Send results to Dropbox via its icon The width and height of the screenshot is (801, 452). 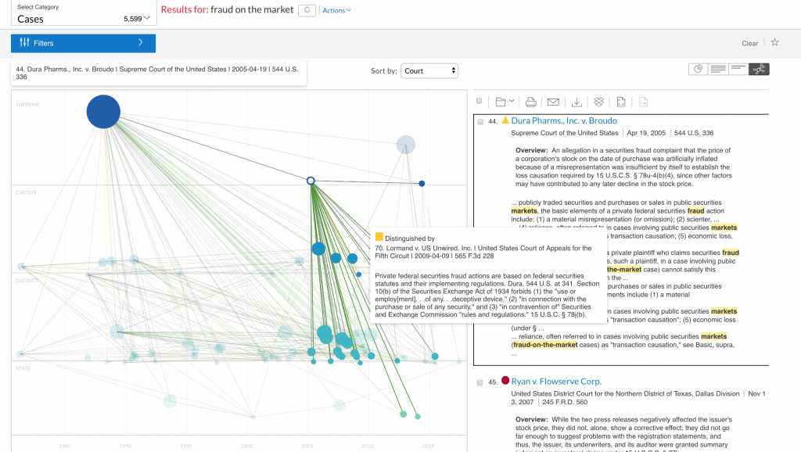pyautogui.click(x=599, y=102)
